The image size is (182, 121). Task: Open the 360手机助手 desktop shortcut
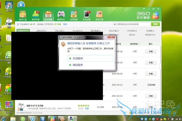8,89
